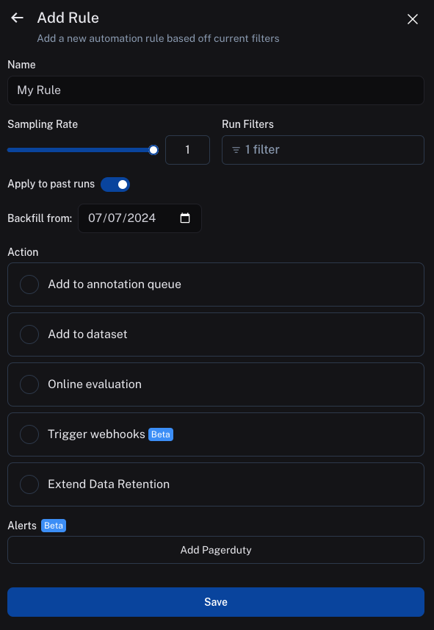Screen dimensions: 434x630
Task: Click the Beta badge next to Alerts
Action: click(x=54, y=526)
